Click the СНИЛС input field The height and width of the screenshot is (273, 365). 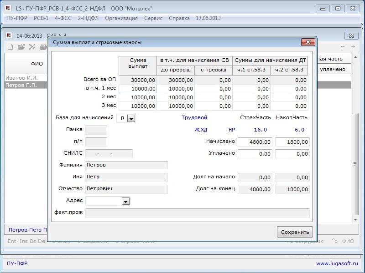[x=109, y=153]
